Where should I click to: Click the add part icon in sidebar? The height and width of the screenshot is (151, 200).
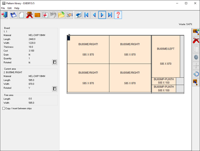pos(196,32)
